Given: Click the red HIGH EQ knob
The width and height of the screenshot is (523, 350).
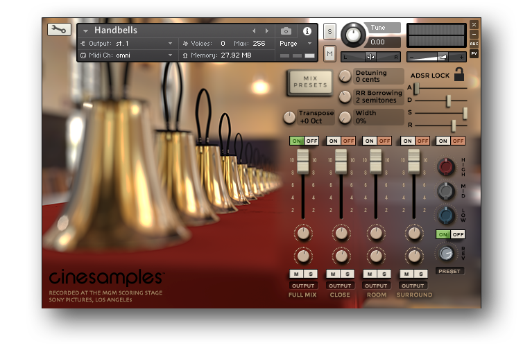Looking at the screenshot, I should [446, 166].
